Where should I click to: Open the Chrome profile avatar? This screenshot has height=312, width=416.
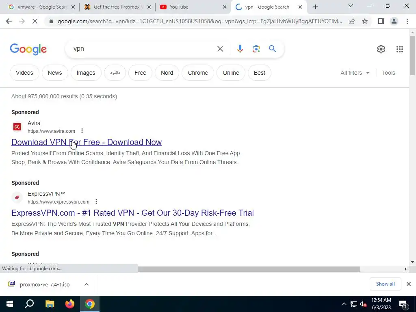click(394, 21)
